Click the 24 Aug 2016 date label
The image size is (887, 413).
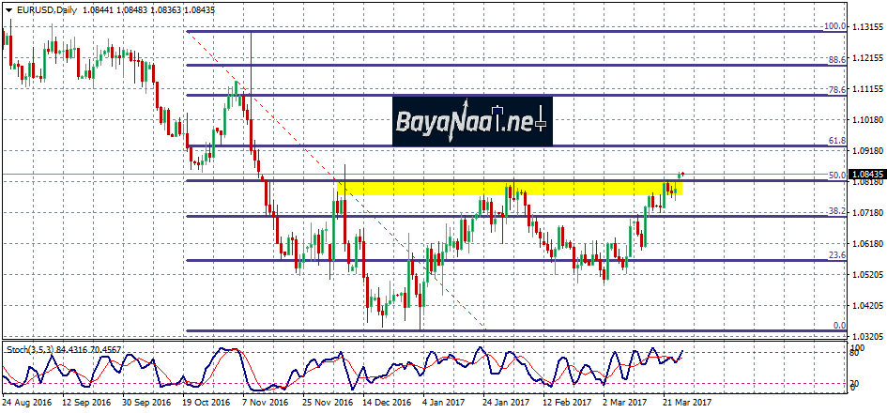(x=26, y=402)
